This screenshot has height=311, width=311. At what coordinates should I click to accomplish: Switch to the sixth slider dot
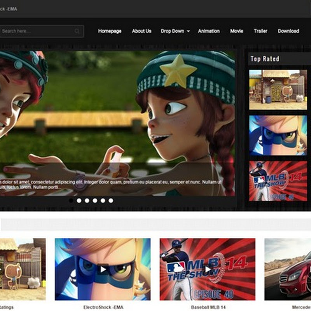(x=111, y=201)
